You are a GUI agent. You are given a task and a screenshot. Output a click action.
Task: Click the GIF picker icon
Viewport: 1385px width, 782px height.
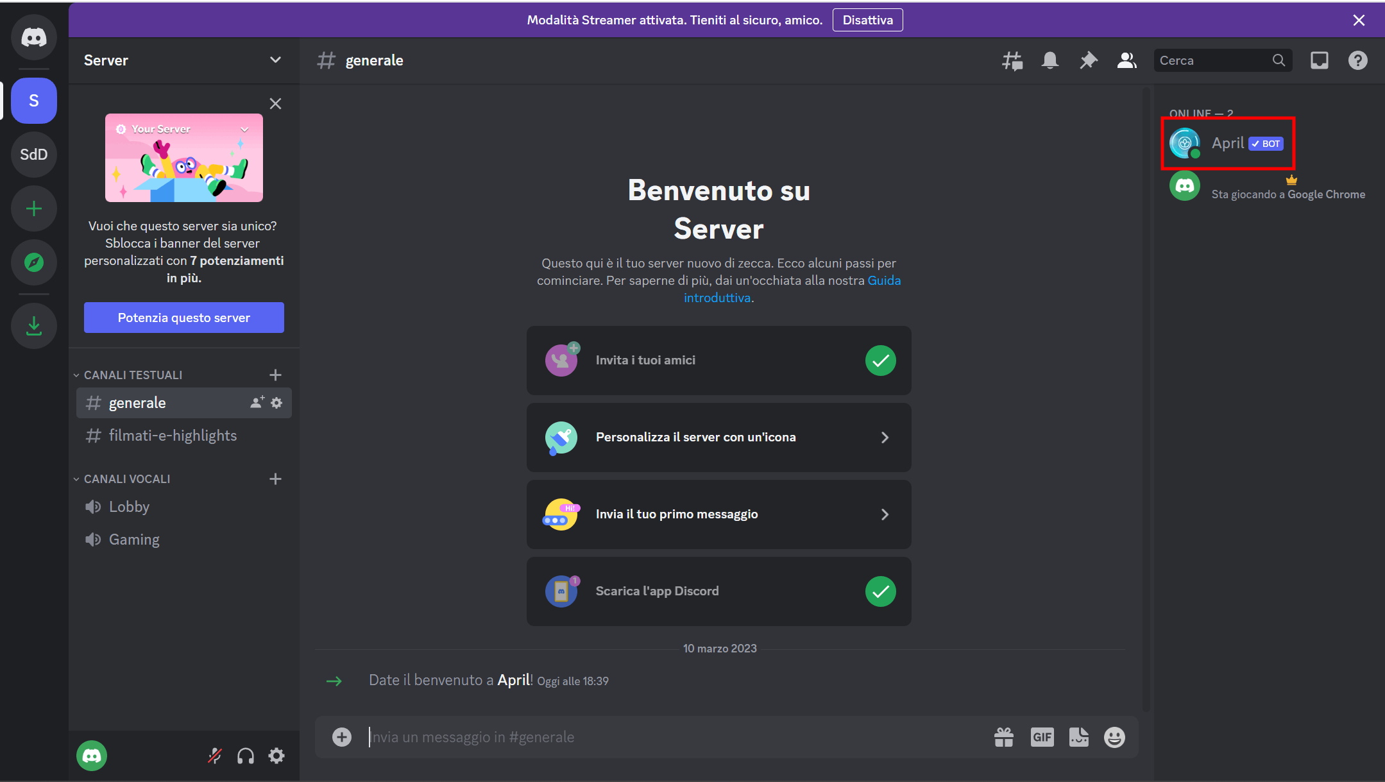(x=1042, y=737)
